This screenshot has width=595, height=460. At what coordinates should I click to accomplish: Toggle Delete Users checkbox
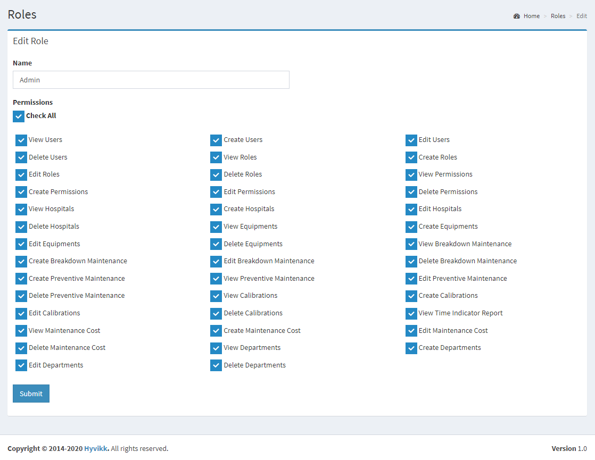click(21, 157)
